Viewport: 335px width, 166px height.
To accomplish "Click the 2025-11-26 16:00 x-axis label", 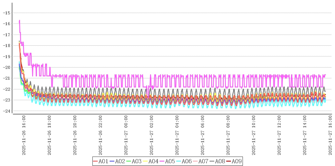I will 24,135.
